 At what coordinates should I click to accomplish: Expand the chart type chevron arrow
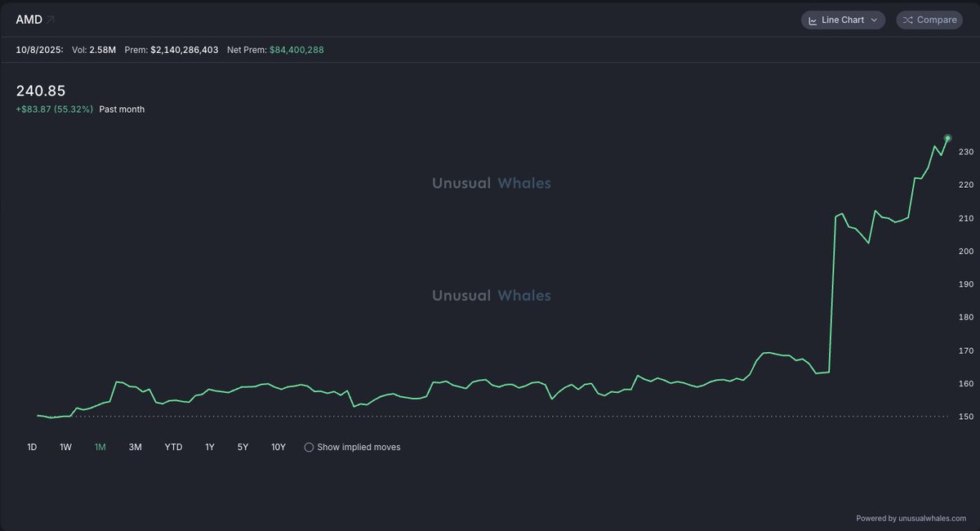pyautogui.click(x=874, y=20)
